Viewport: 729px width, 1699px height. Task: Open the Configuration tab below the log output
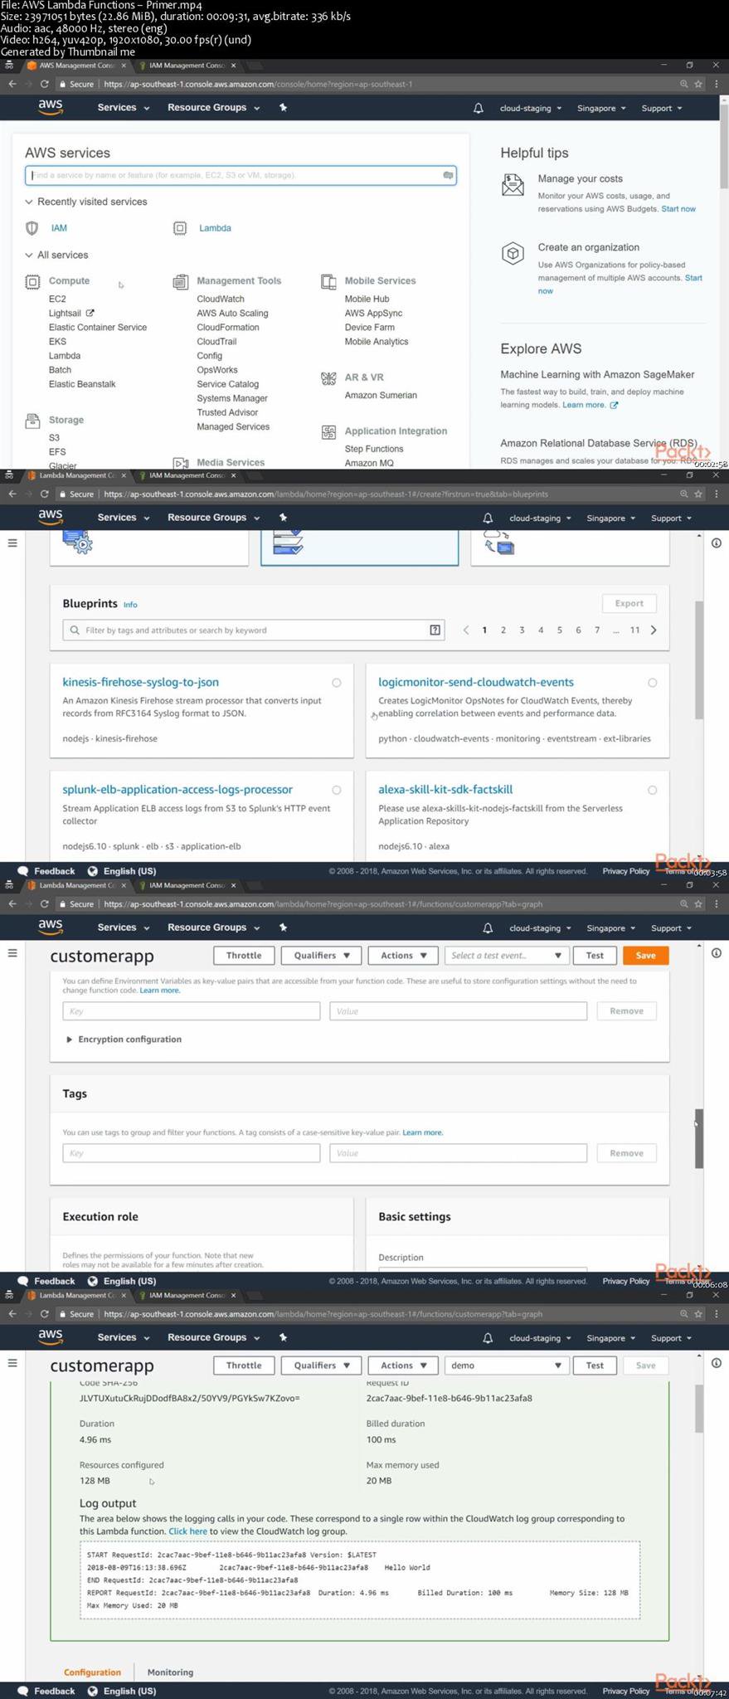tap(92, 1672)
